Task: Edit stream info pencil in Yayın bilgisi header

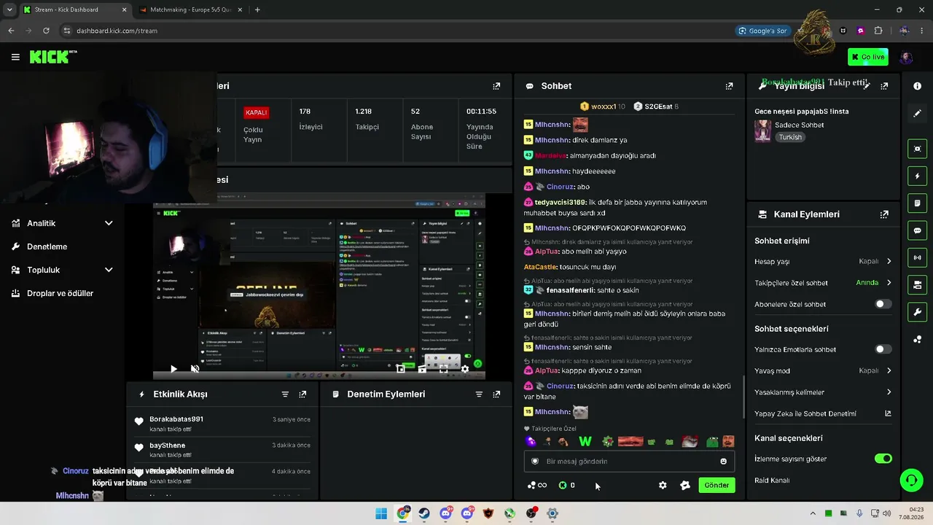Action: [867, 86]
